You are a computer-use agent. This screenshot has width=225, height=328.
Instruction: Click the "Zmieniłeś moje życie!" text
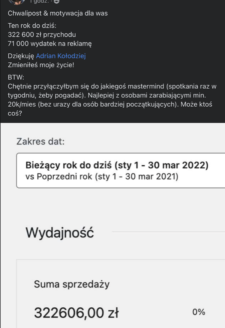(41, 65)
